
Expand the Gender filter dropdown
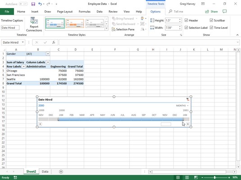click(48, 54)
